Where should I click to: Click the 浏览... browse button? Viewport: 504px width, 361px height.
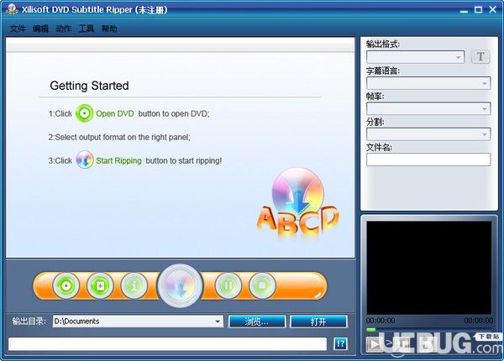(257, 322)
